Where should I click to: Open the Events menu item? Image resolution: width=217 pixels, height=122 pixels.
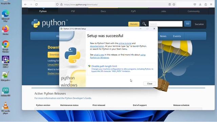click(x=177, y=36)
